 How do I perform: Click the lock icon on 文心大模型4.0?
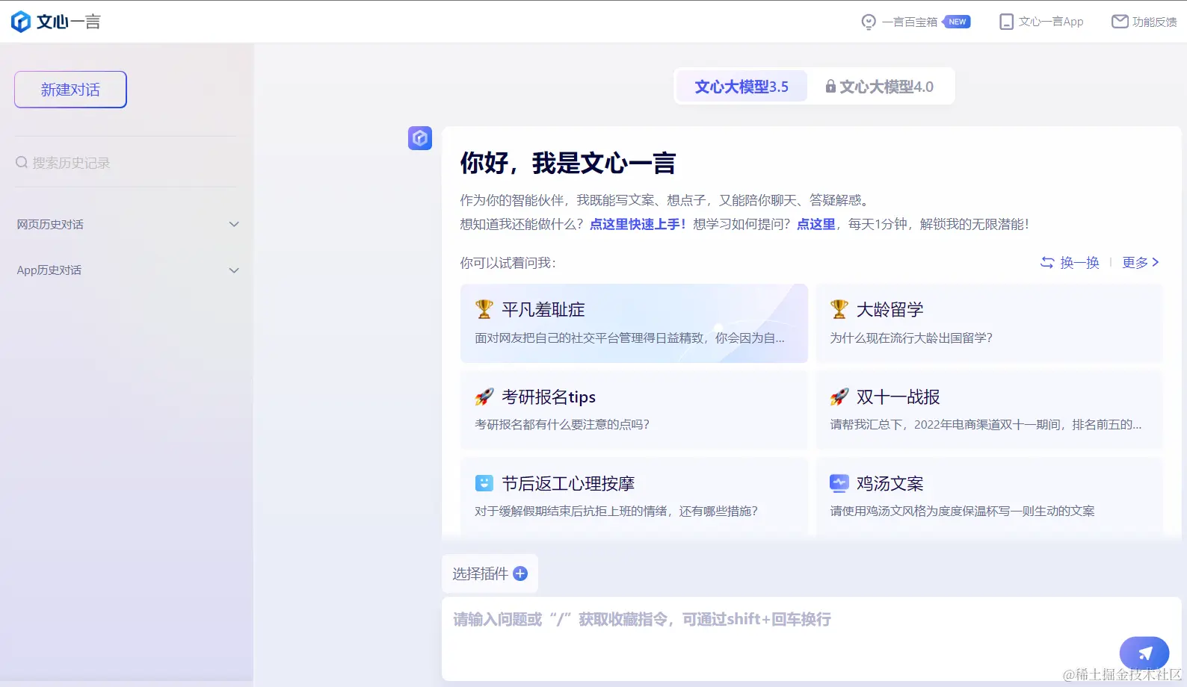830,87
